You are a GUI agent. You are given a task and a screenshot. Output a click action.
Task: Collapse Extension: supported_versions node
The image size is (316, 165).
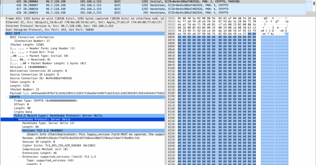point(20,157)
